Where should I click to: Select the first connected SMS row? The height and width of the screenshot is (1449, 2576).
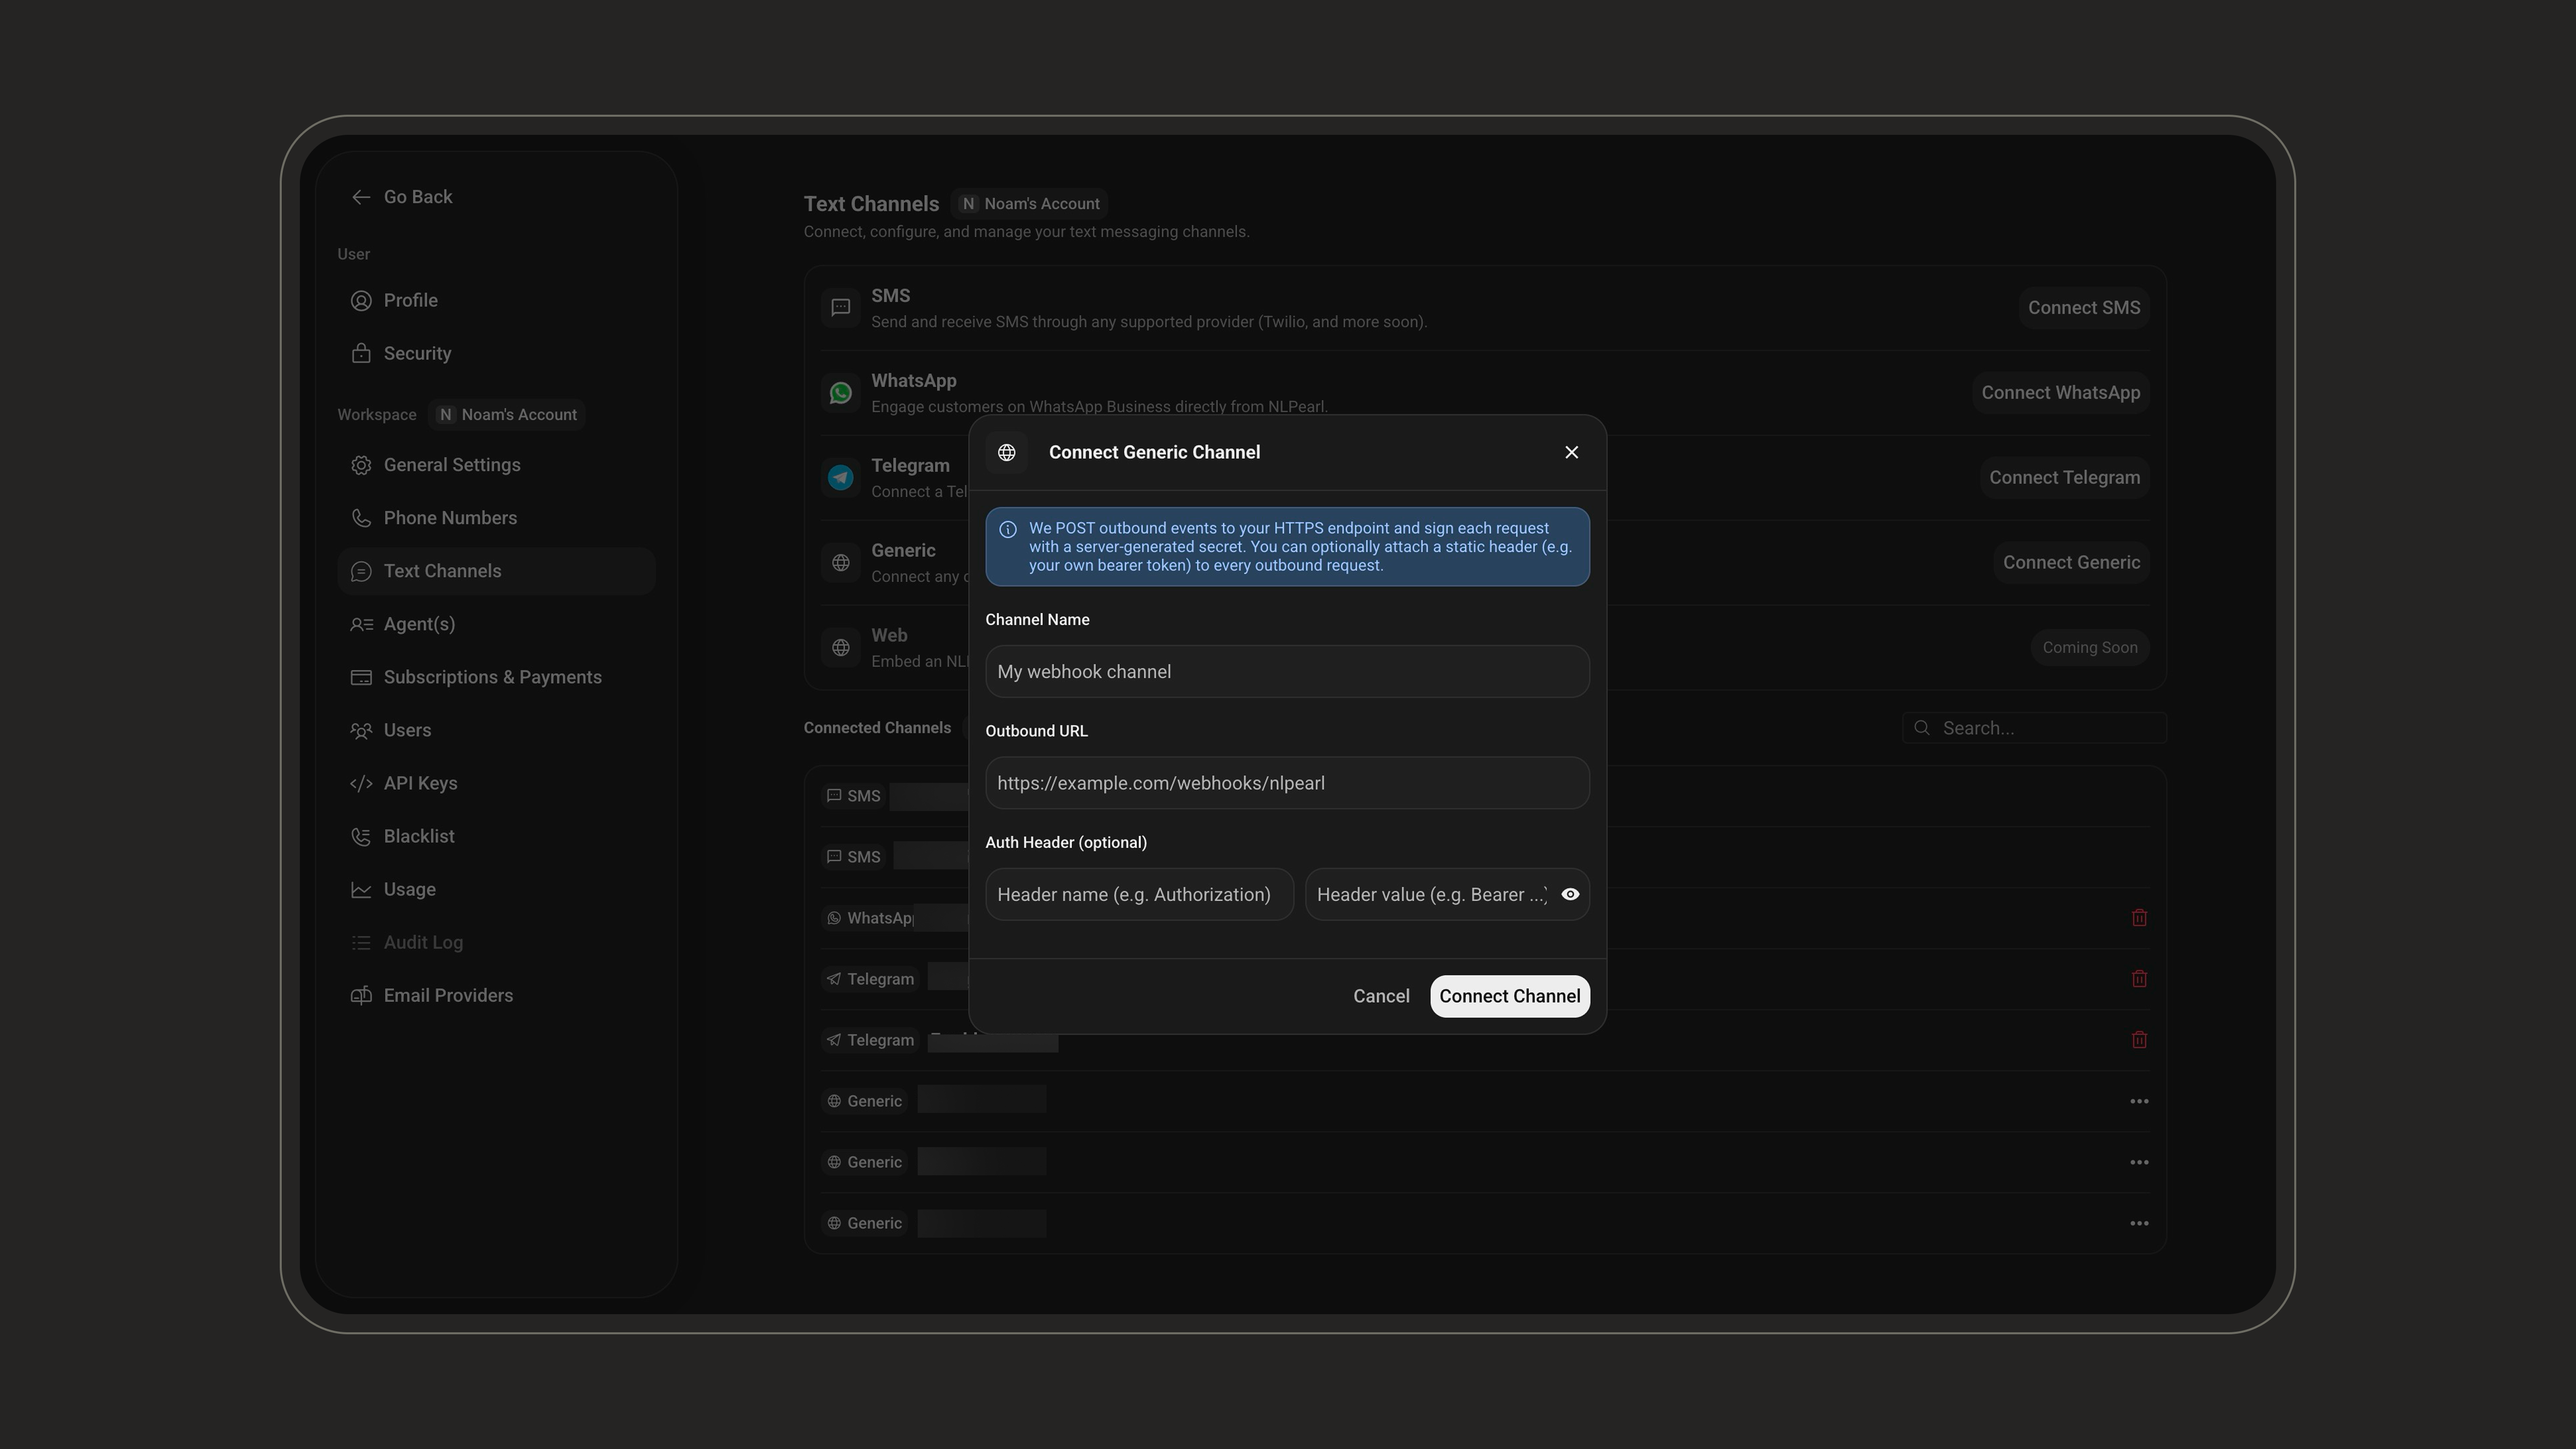(x=1485, y=796)
